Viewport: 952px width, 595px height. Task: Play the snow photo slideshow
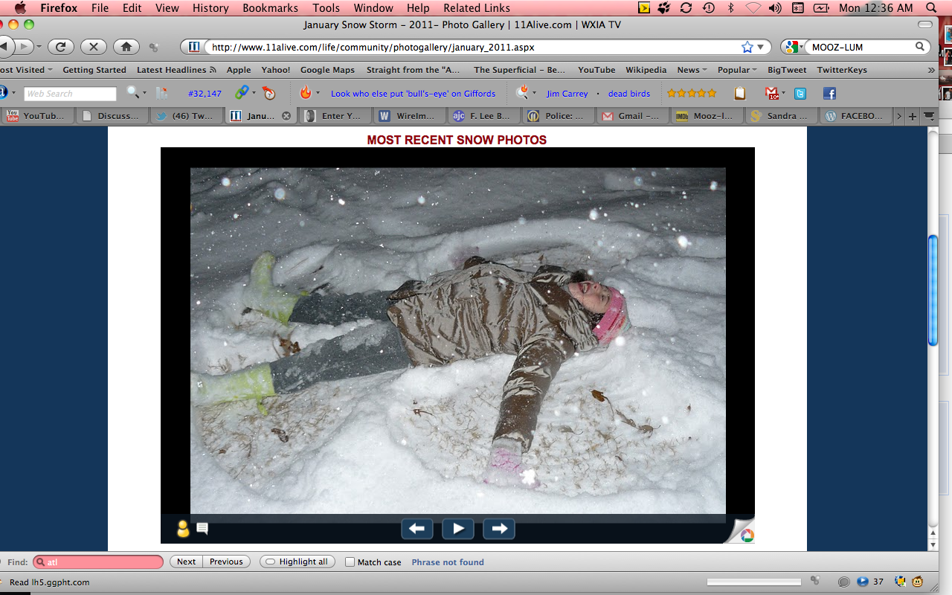[457, 529]
